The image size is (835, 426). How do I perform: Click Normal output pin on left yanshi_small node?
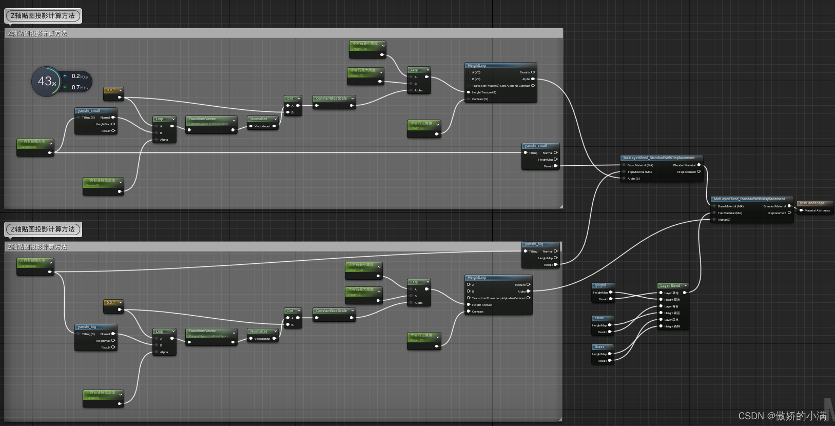pos(113,118)
